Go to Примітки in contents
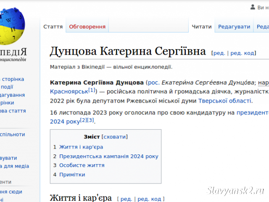This screenshot has height=202, width=269. point(72,175)
